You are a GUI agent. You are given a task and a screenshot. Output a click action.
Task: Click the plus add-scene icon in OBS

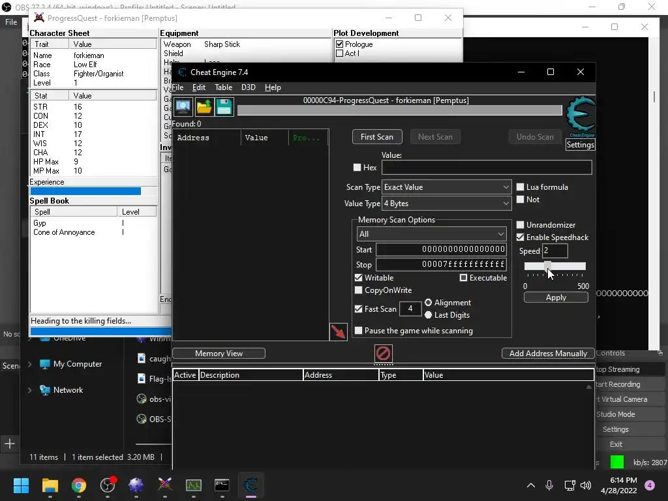pos(9,444)
